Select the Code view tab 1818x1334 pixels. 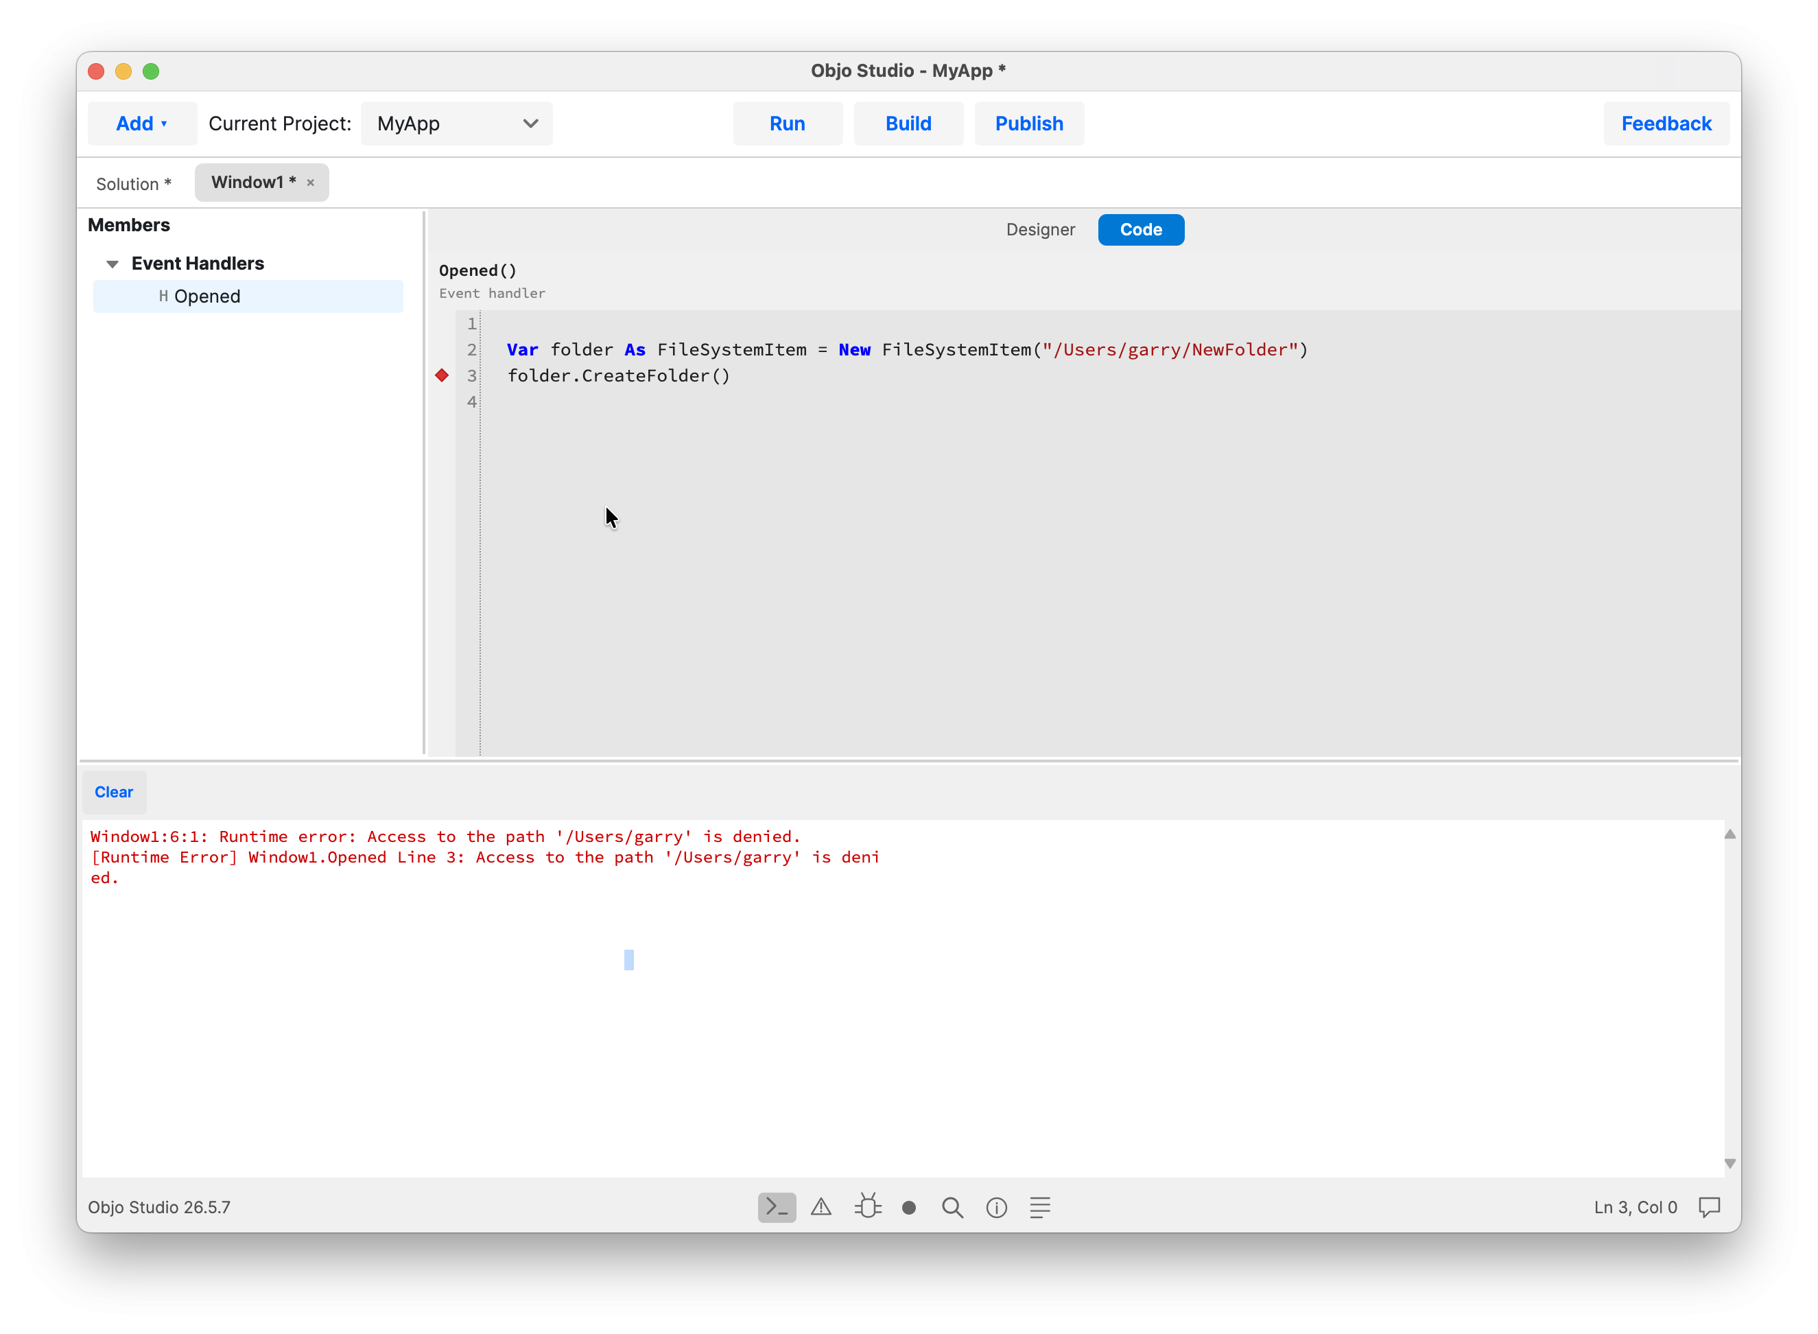coord(1141,229)
